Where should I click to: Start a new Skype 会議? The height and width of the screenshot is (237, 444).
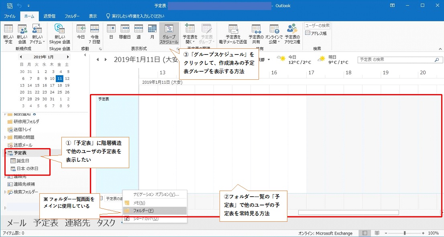click(x=59, y=34)
